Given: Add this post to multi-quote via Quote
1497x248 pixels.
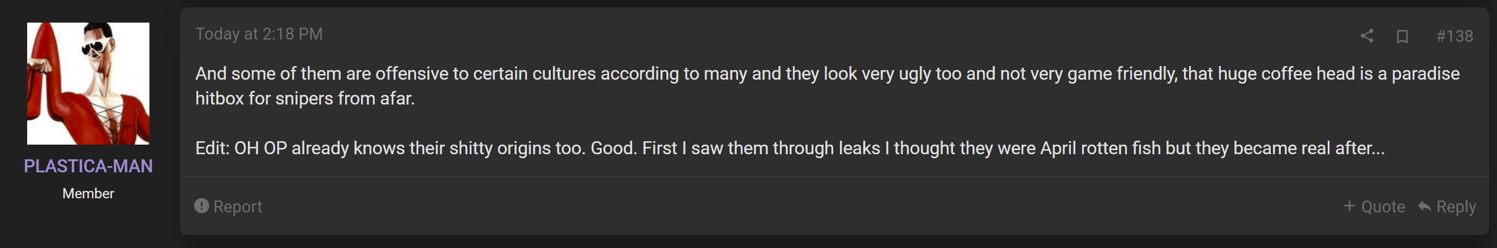Looking at the screenshot, I should tap(1374, 206).
